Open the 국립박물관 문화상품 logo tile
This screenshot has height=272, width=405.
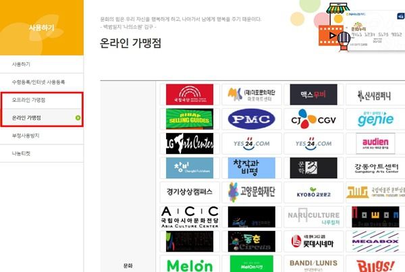click(x=375, y=192)
